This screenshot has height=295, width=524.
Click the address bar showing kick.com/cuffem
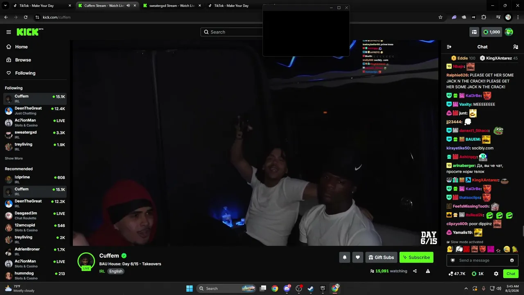(233, 17)
